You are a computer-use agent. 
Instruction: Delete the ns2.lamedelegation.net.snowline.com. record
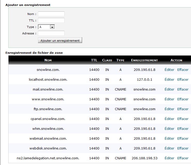tap(183, 158)
